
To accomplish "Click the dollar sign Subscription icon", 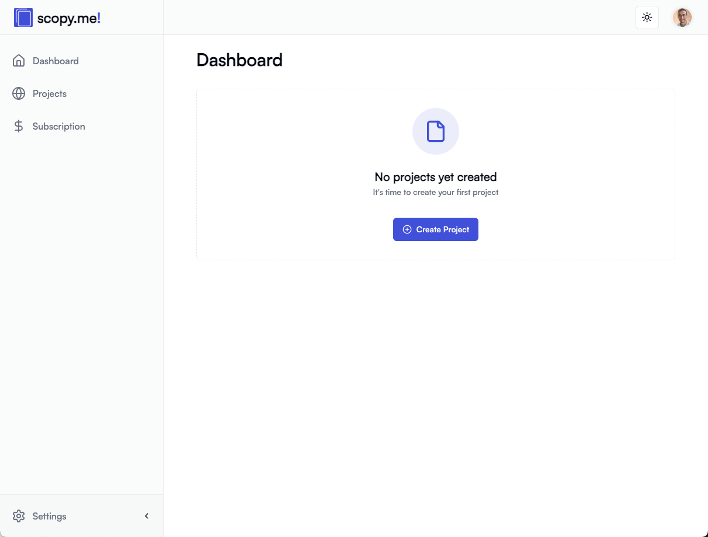I will coord(19,126).
